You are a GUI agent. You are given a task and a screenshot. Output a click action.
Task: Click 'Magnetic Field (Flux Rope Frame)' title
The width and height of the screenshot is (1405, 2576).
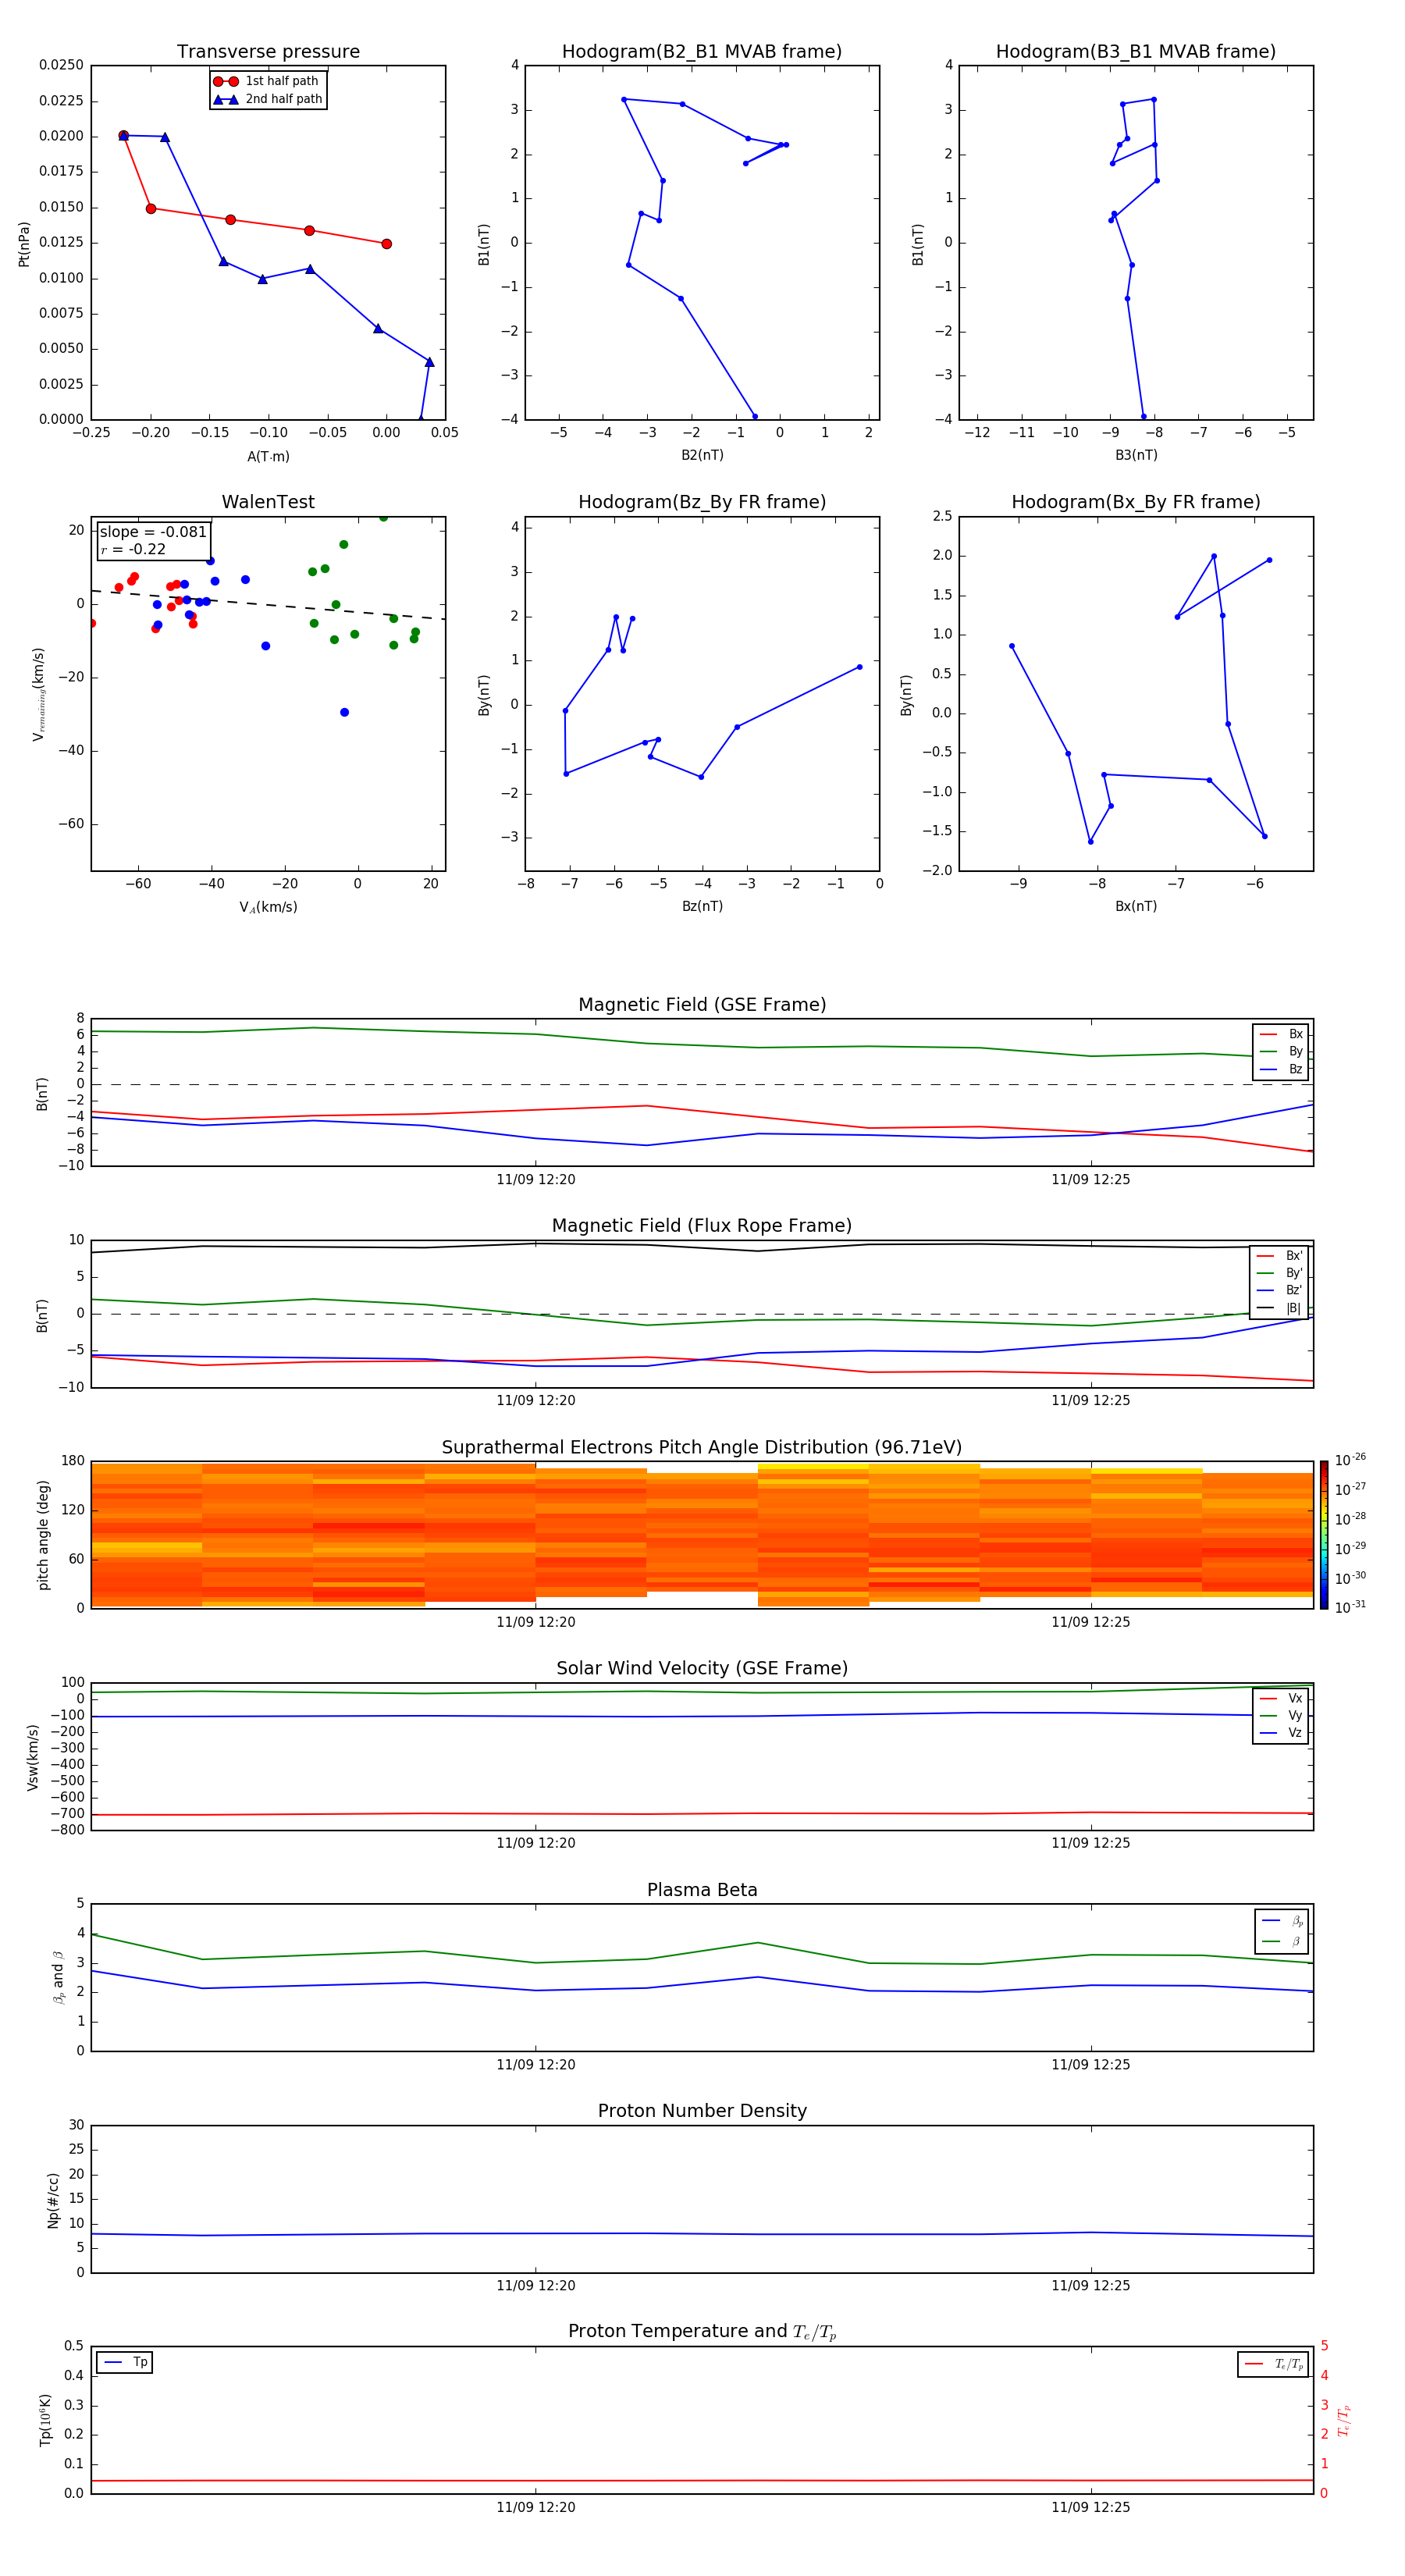702,1226
